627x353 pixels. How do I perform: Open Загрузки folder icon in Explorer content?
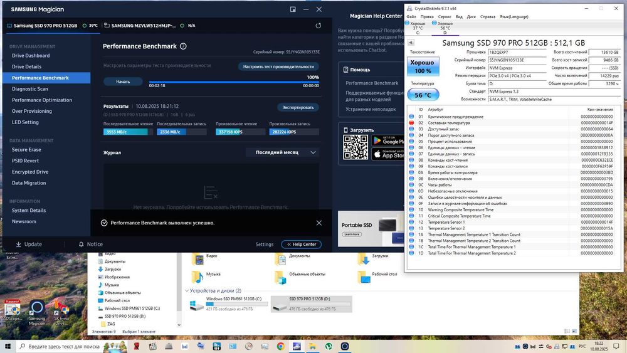click(363, 259)
